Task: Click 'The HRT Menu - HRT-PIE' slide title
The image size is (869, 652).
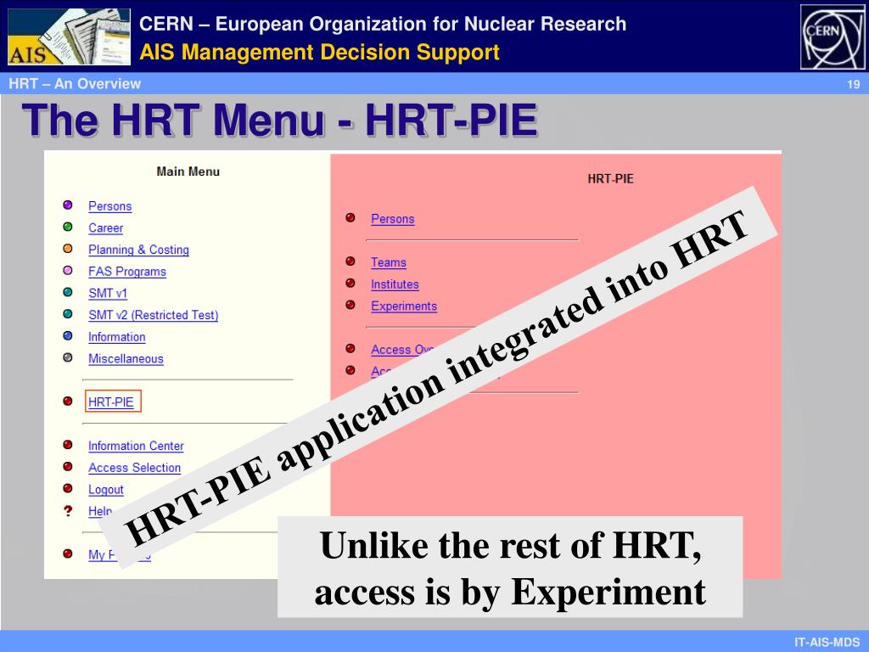Action: coord(280,120)
